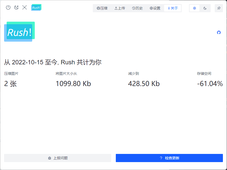Click the collapse arrows icon next to the Rush logo
227x170 pixels.
click(x=25, y=7)
